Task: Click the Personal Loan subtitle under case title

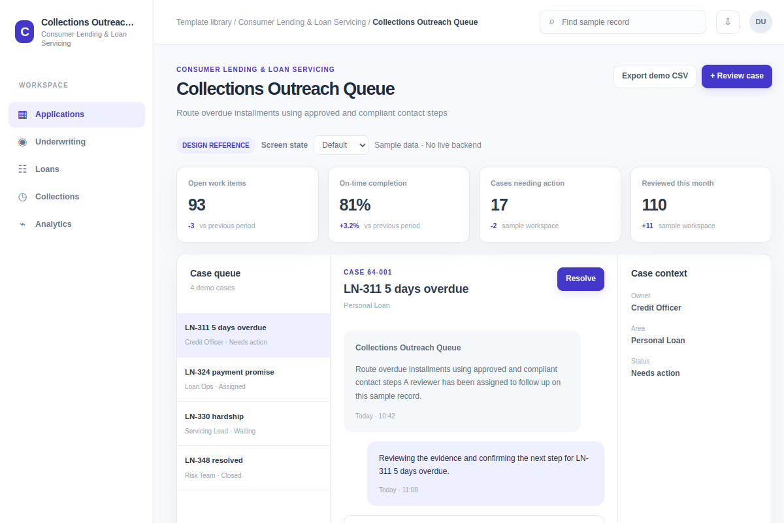Action: pyautogui.click(x=367, y=305)
